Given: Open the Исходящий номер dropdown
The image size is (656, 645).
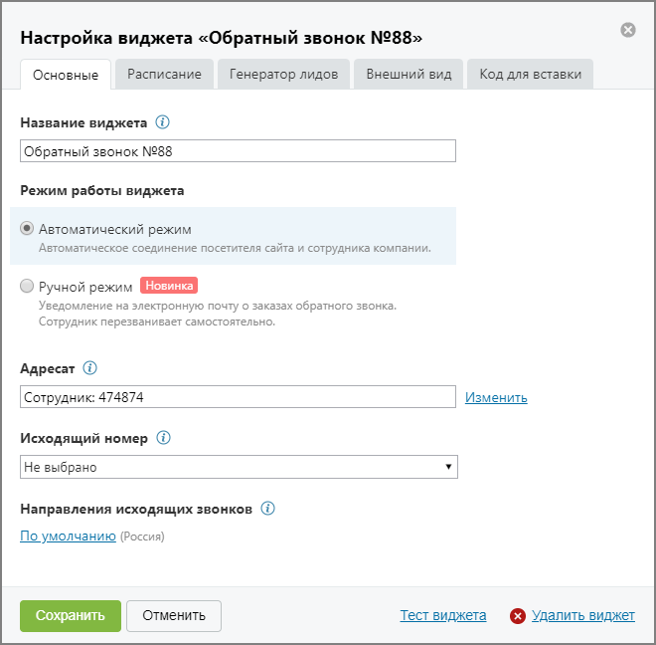Looking at the screenshot, I should (239, 467).
